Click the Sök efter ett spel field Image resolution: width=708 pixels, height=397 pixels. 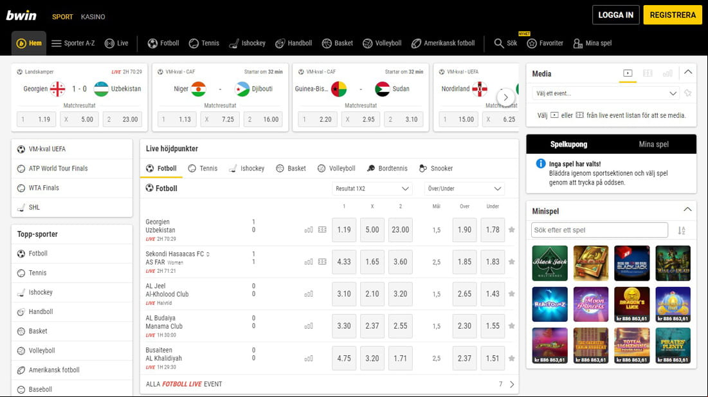coord(599,230)
